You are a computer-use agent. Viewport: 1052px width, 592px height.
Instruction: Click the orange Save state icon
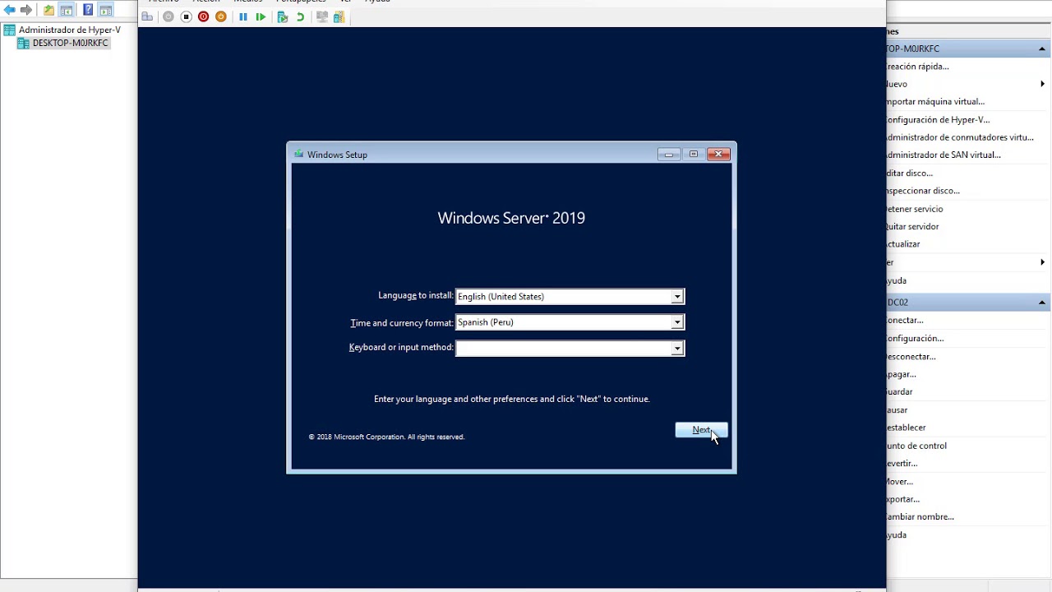221,17
